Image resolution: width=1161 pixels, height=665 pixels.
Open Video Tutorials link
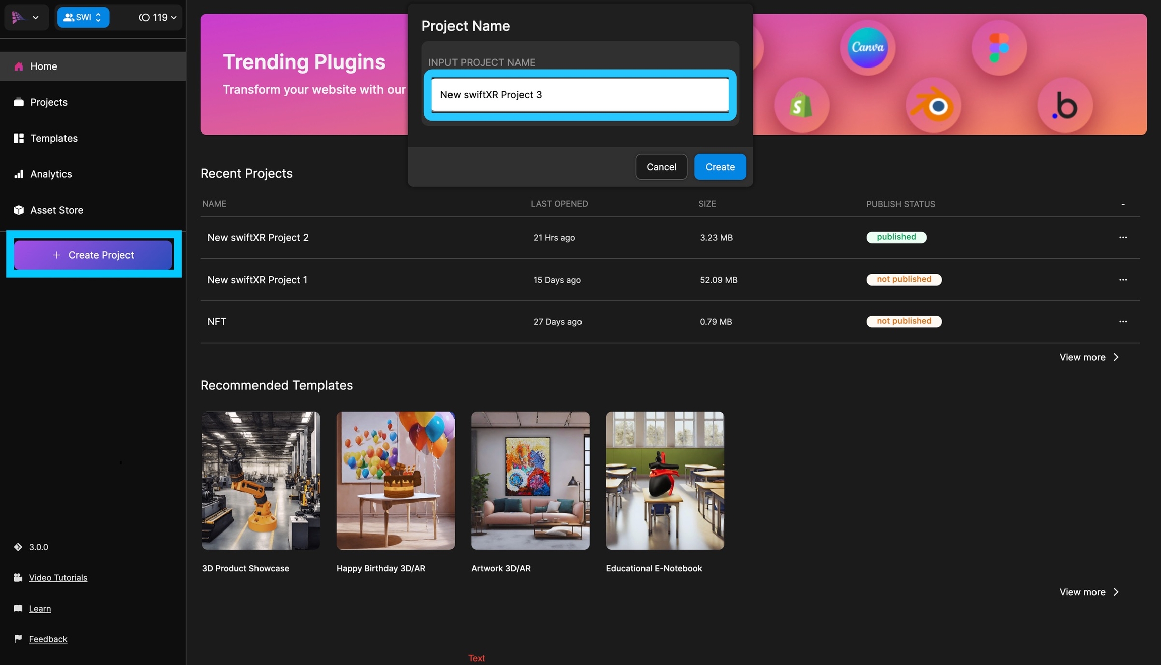click(58, 577)
